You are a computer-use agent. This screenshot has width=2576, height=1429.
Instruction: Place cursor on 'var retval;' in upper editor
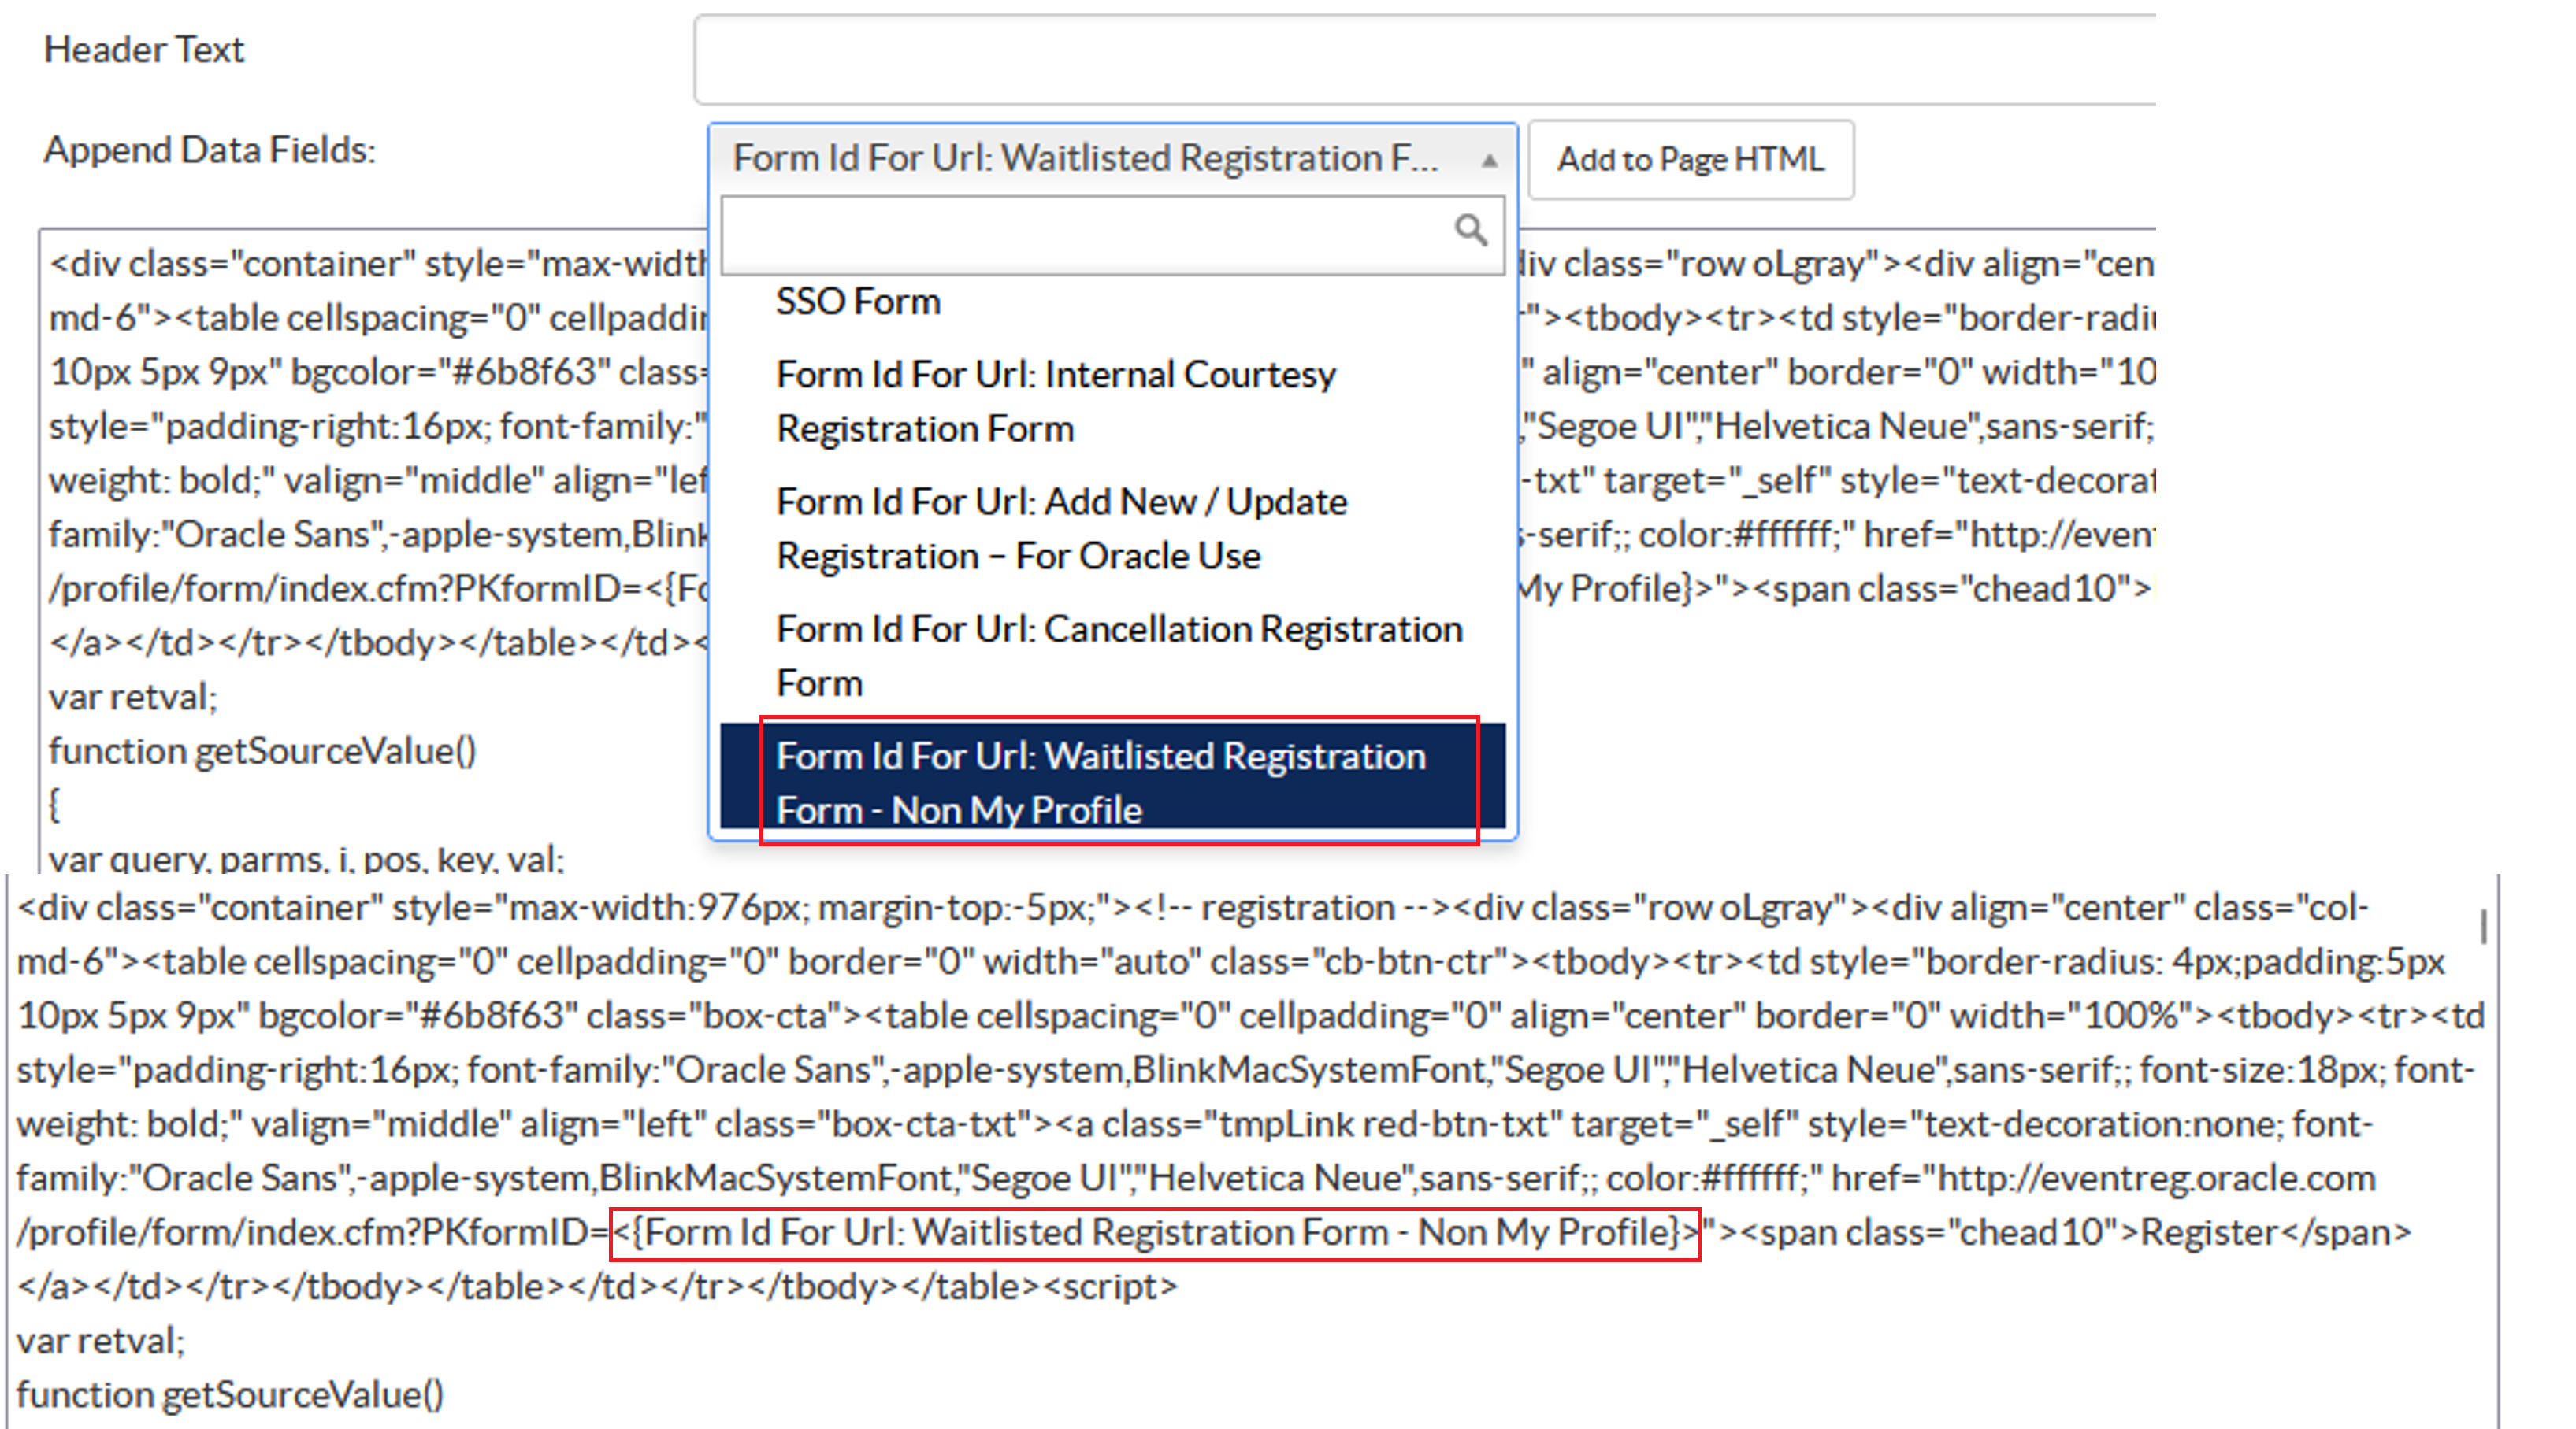point(133,697)
